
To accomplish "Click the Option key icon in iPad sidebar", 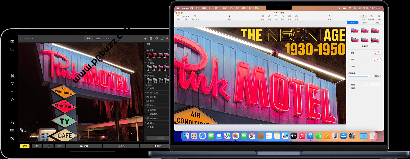I will point(12,84).
